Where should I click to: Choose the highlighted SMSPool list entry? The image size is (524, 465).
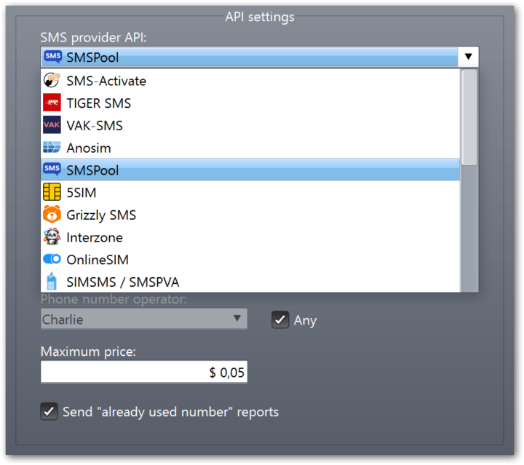[250, 170]
